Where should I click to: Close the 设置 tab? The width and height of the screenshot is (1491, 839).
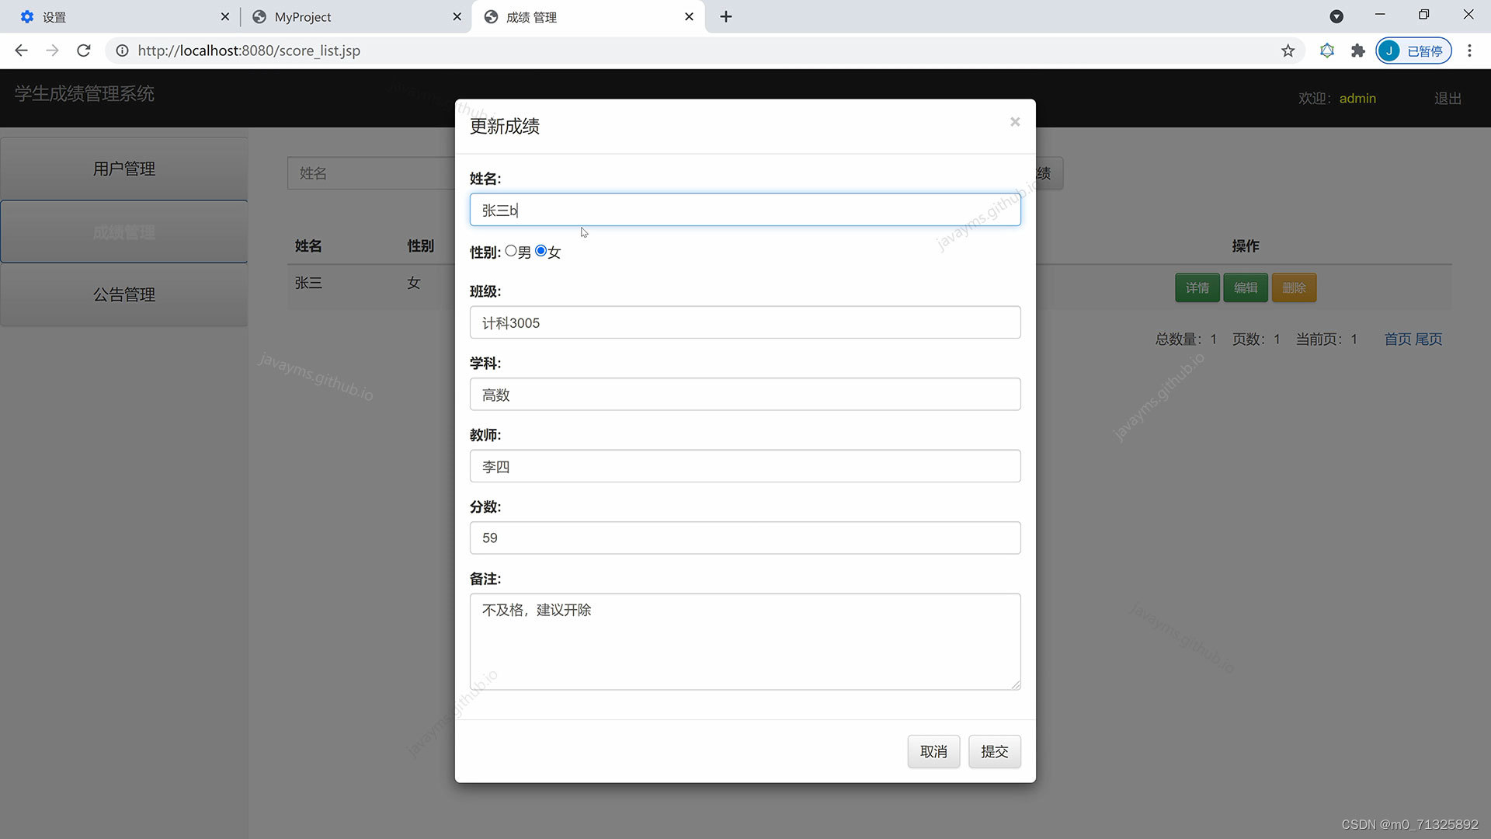coord(224,16)
